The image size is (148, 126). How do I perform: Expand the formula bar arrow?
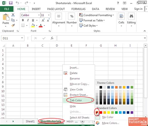click(x=145, y=38)
